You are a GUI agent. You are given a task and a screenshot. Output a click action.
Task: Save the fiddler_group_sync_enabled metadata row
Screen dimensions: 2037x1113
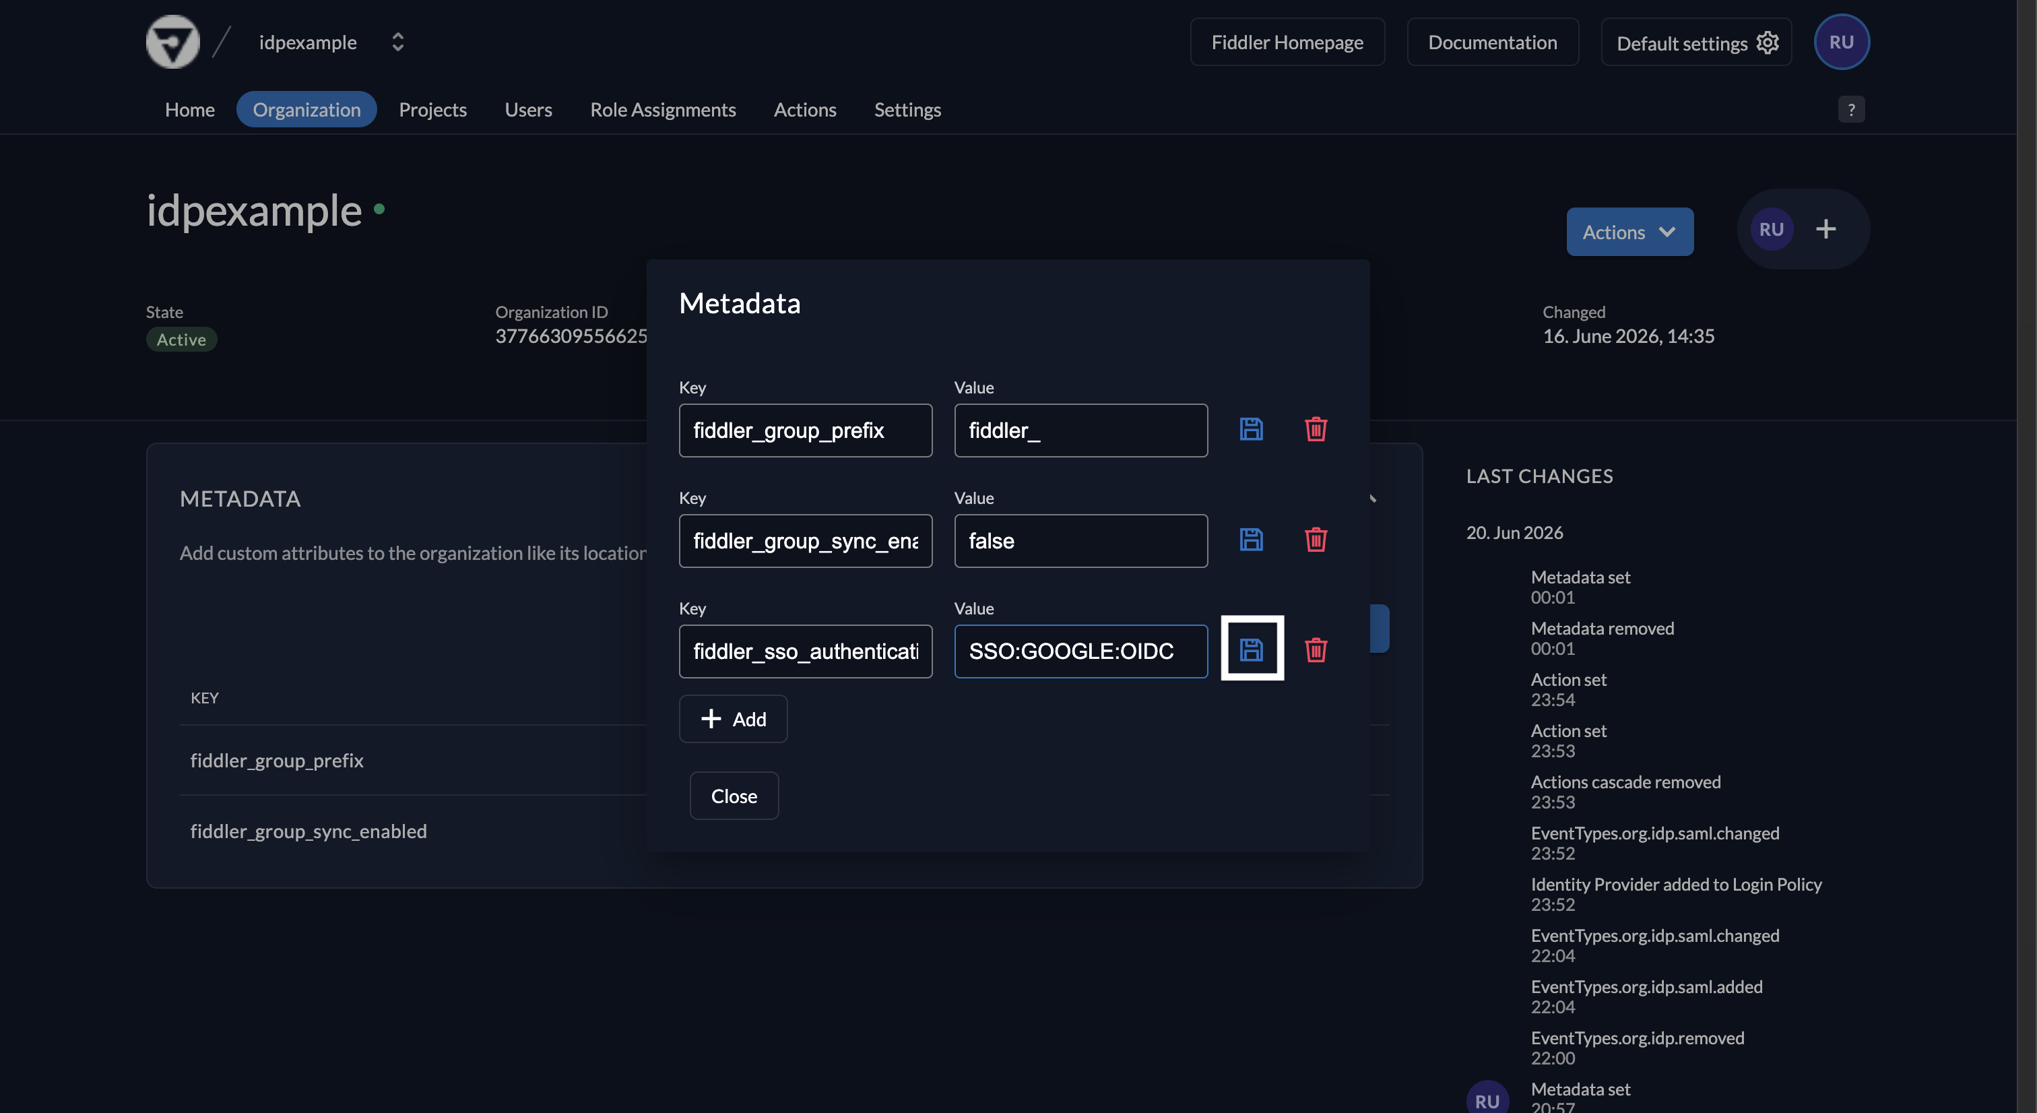(x=1251, y=540)
